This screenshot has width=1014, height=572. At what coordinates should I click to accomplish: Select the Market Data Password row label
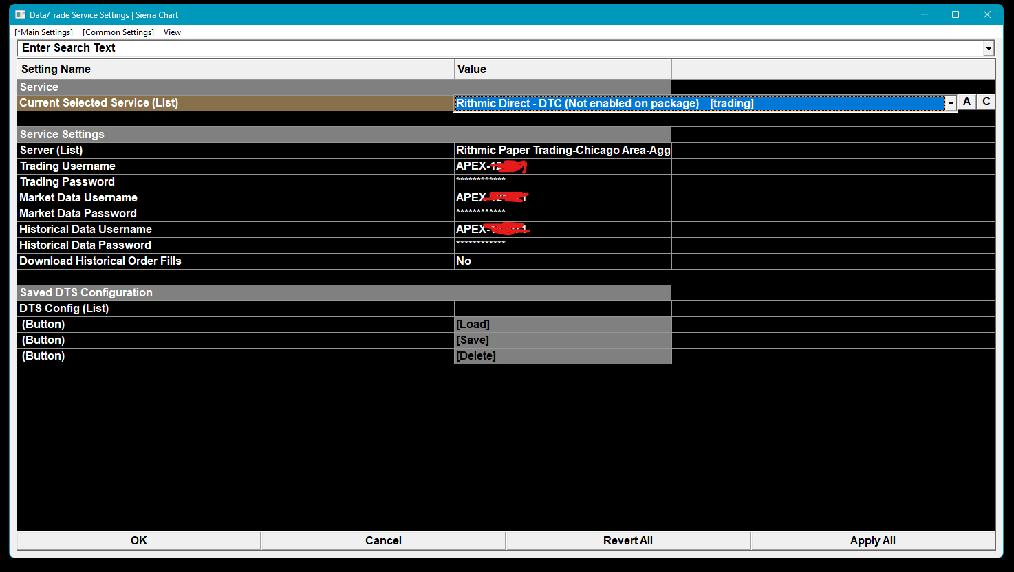[235, 214]
